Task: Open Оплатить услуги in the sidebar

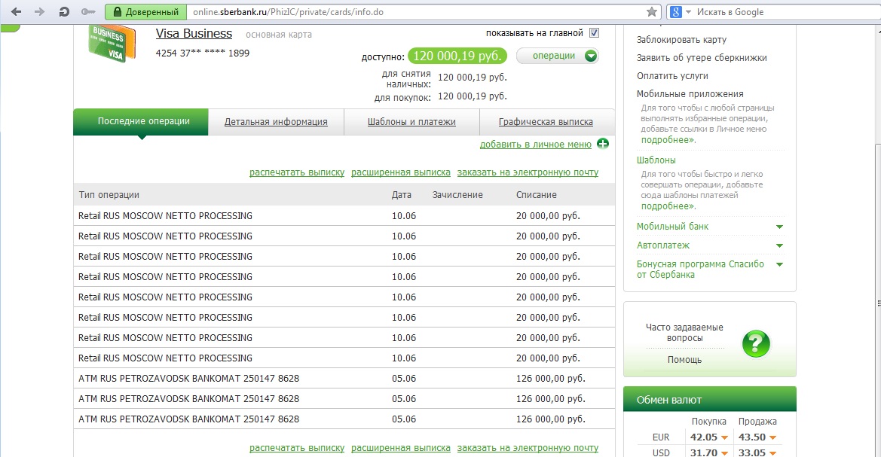Action: 672,76
